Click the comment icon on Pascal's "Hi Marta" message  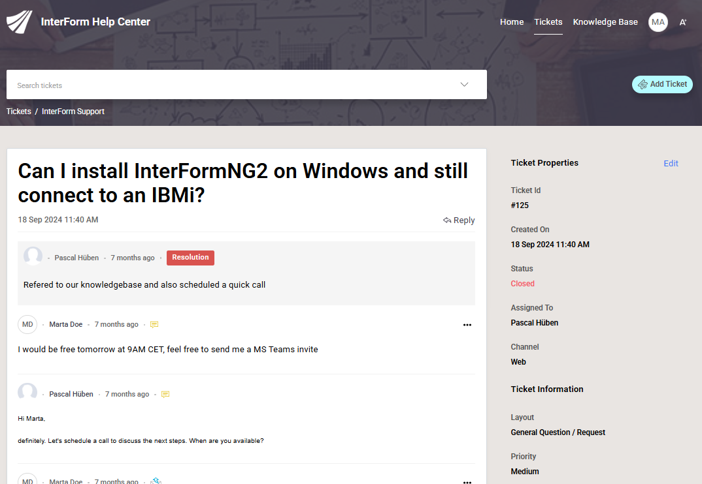tap(165, 394)
